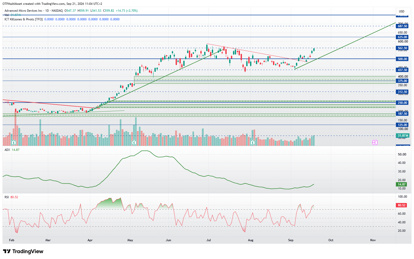Click the ICT Killzones & Pivots indicator legend

(23, 19)
